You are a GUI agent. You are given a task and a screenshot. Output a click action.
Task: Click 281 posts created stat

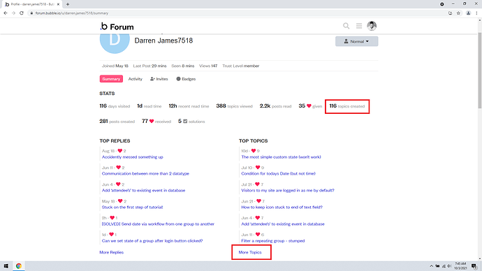(x=117, y=122)
